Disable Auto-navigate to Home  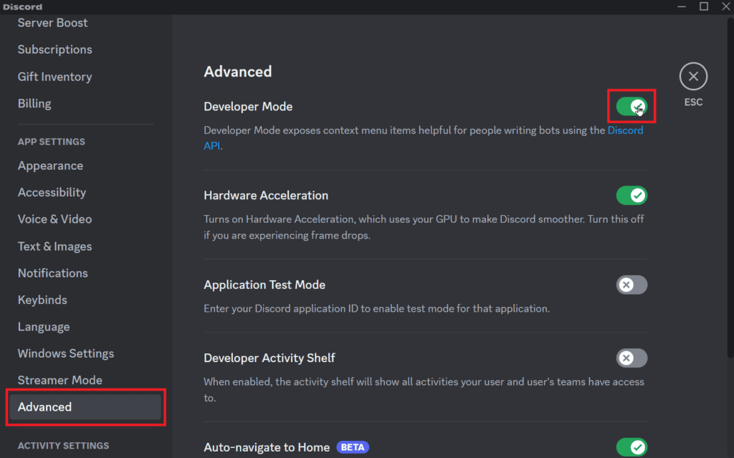pyautogui.click(x=631, y=447)
